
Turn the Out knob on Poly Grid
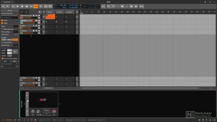pos(54,111)
